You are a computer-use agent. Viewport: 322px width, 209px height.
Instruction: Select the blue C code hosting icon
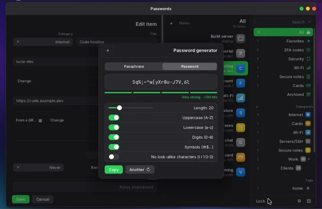pyautogui.click(x=241, y=68)
